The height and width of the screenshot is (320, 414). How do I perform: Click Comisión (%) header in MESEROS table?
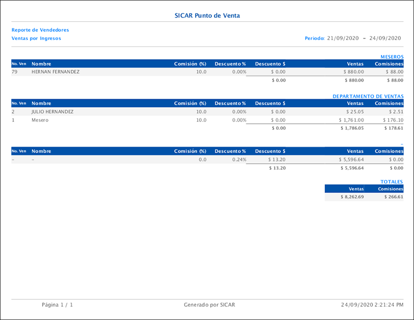(190, 64)
